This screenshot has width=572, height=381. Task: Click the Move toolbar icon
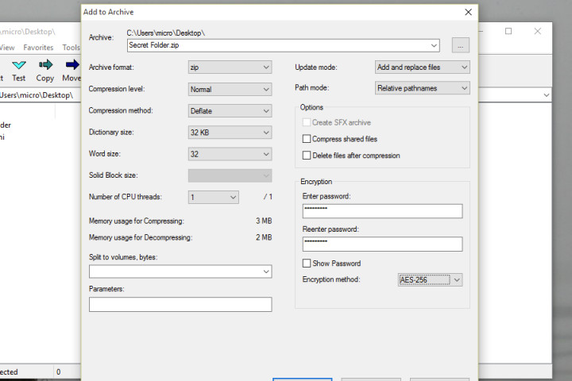71,70
